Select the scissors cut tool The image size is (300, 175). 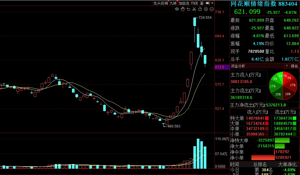194,9
